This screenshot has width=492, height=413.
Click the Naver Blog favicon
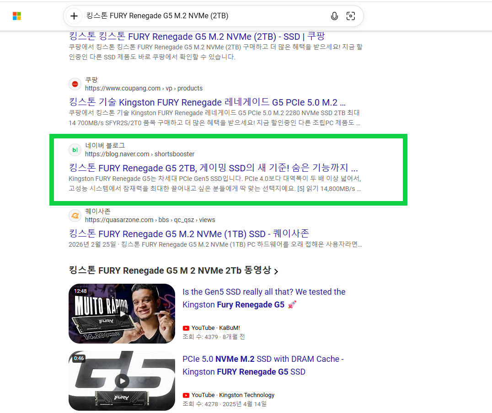pos(75,150)
